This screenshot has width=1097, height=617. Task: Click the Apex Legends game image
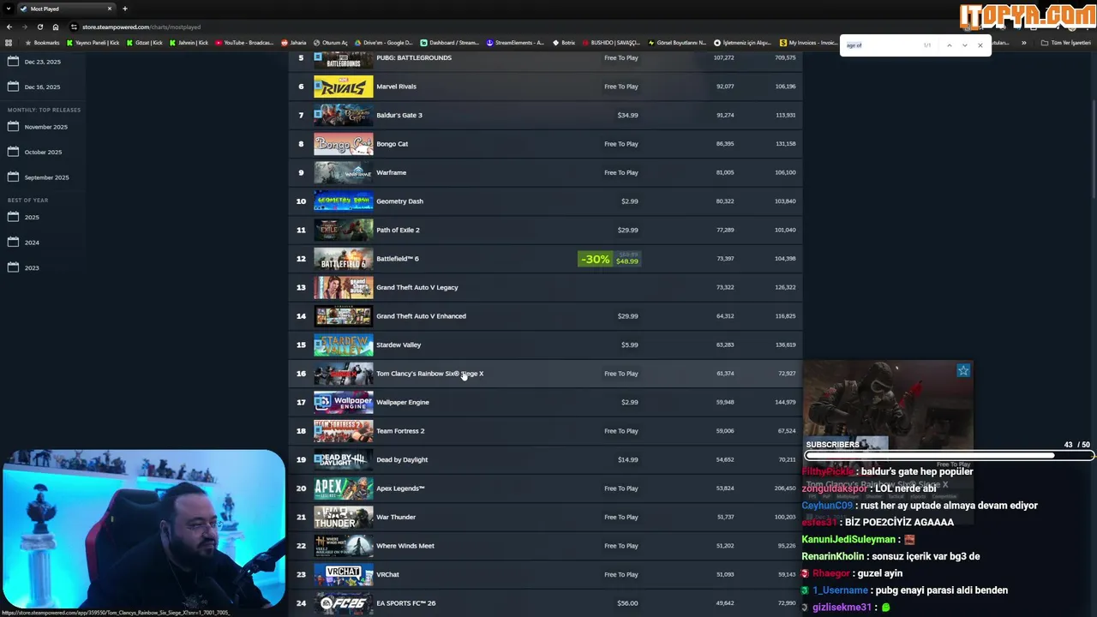pos(344,488)
